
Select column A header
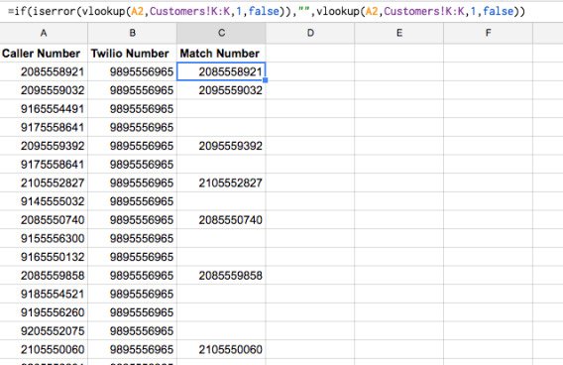pyautogui.click(x=44, y=33)
